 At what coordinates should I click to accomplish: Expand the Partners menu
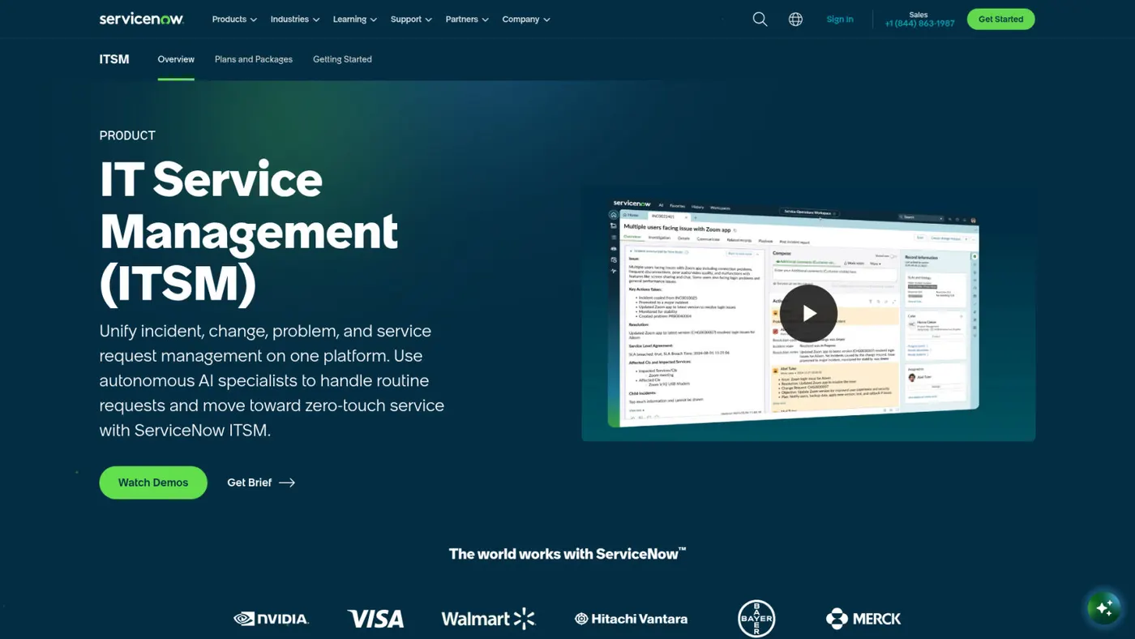pyautogui.click(x=467, y=19)
